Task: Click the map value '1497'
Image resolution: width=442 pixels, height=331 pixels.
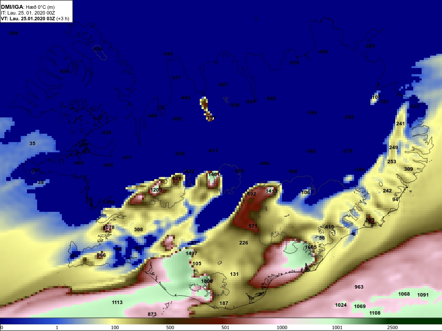Action: (191, 253)
